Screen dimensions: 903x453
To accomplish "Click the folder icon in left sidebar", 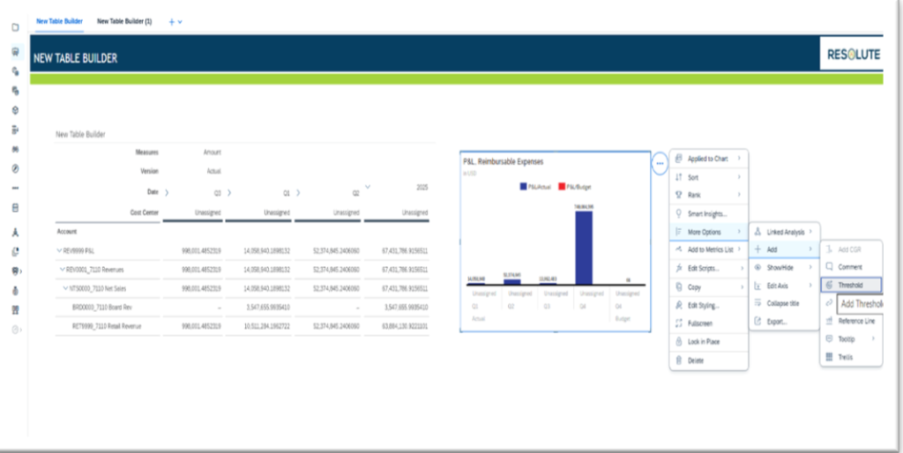I will [15, 27].
